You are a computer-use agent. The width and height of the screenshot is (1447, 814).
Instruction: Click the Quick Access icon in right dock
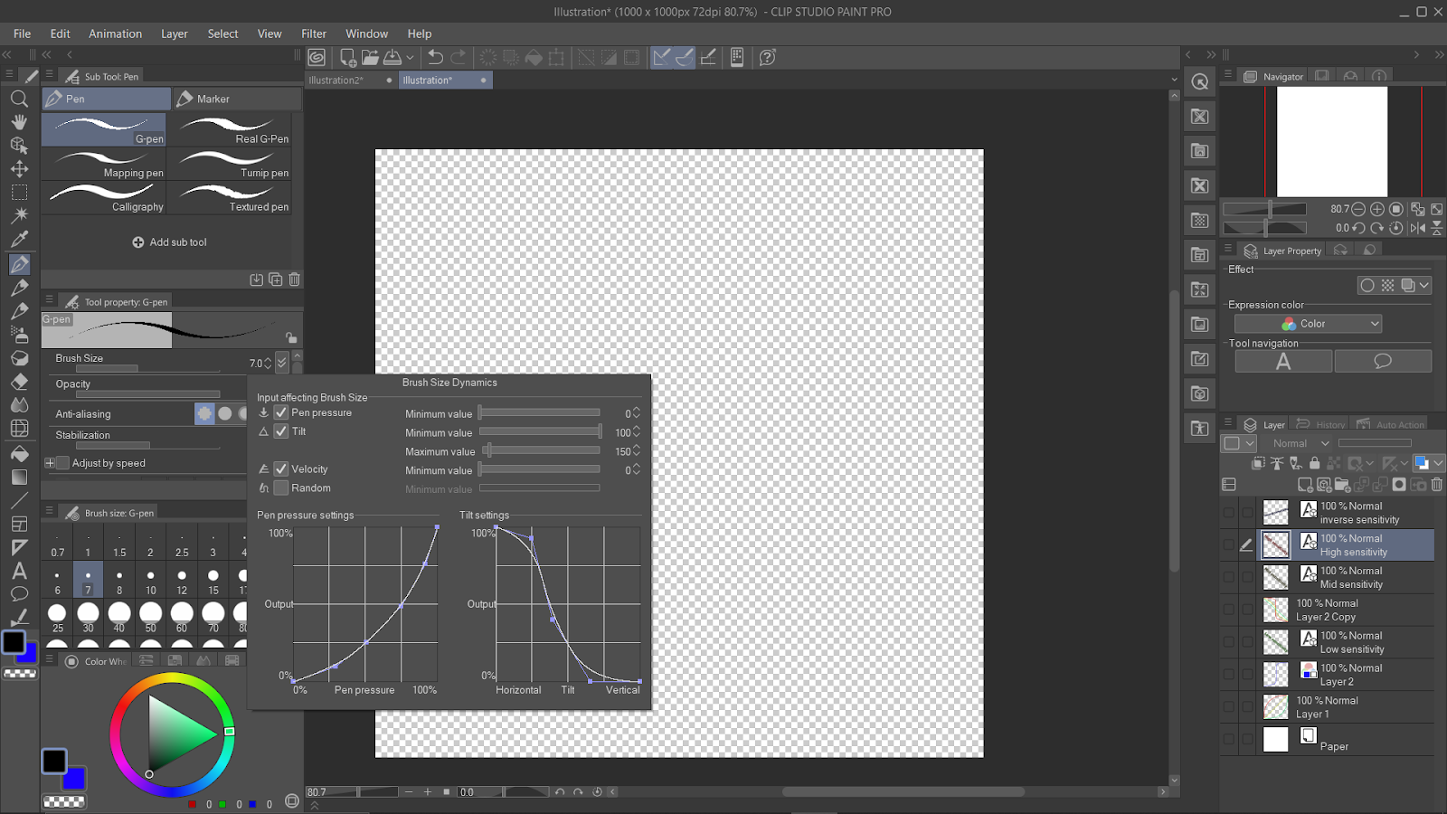click(x=1200, y=82)
